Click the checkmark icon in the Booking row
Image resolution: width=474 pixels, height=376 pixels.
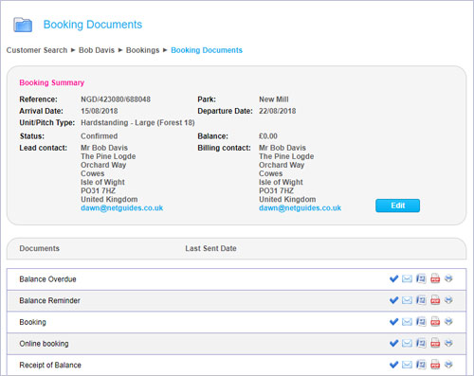tap(393, 322)
